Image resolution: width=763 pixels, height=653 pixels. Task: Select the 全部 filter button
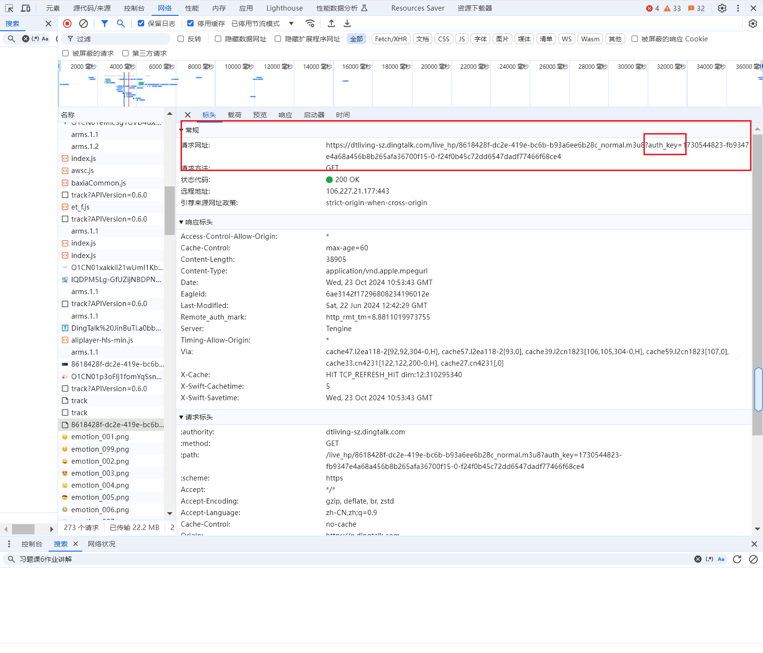[x=356, y=39]
